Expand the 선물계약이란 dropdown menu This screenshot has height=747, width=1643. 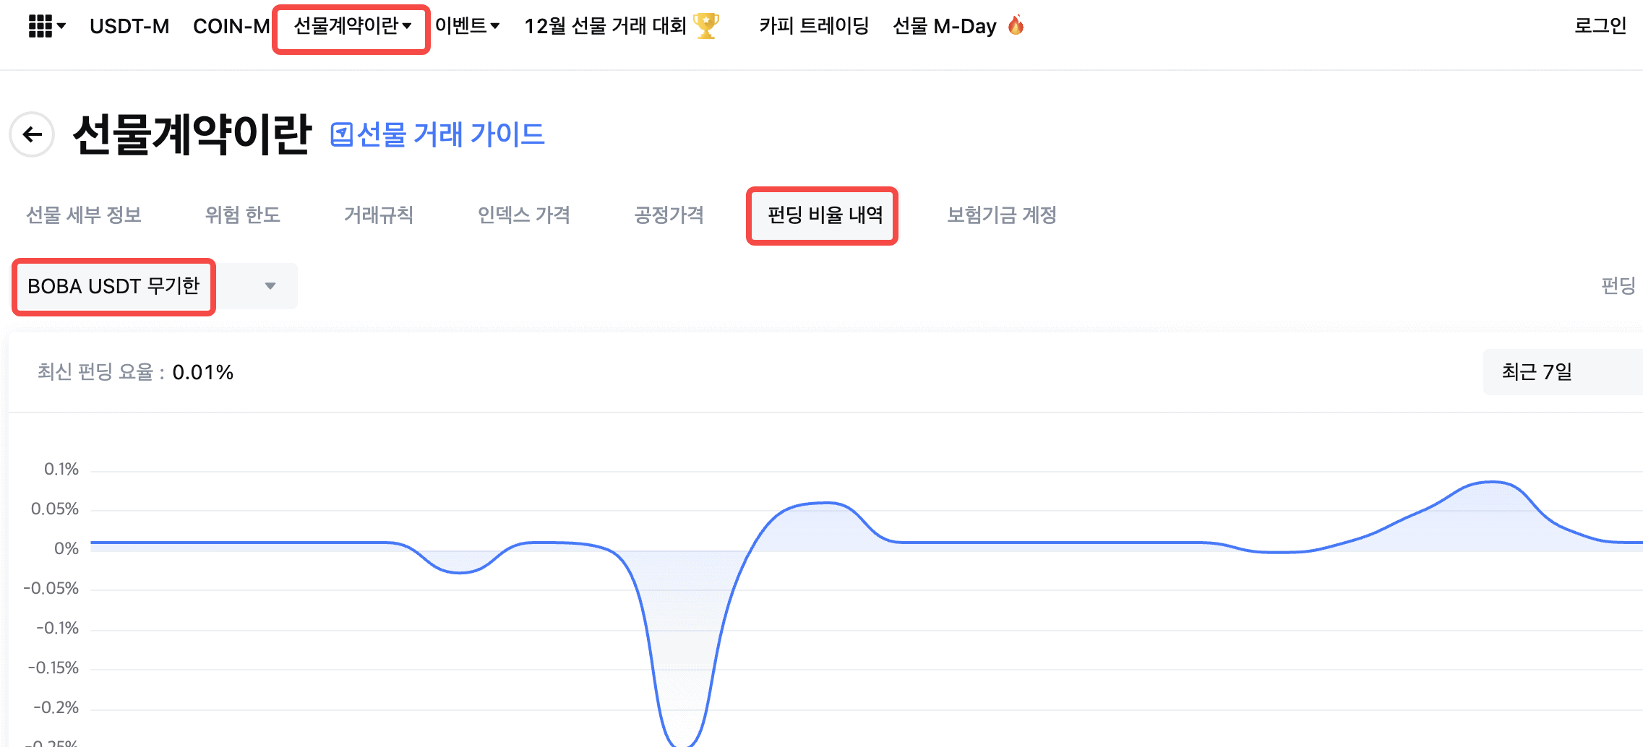coord(352,26)
